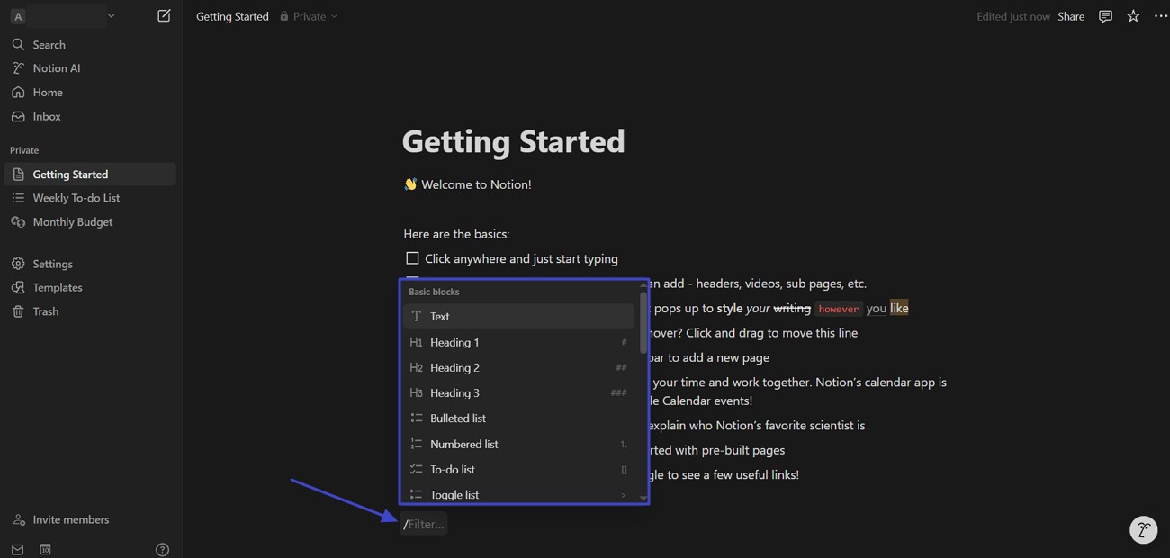Click the 'Here are the basics:' text
This screenshot has width=1170, height=558.
456,234
